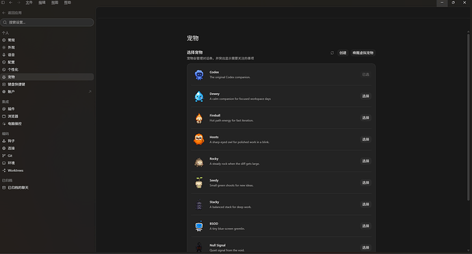The height and width of the screenshot is (254, 472).
Task: Click the BSOD blue-screen pet icon
Action: [199, 227]
